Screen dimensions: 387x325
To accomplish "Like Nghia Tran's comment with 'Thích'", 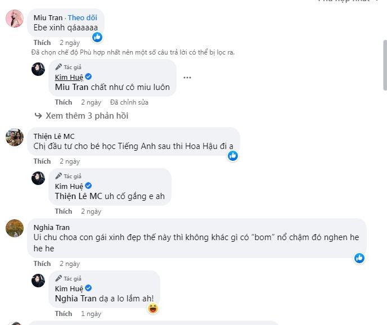I will click(42, 264).
